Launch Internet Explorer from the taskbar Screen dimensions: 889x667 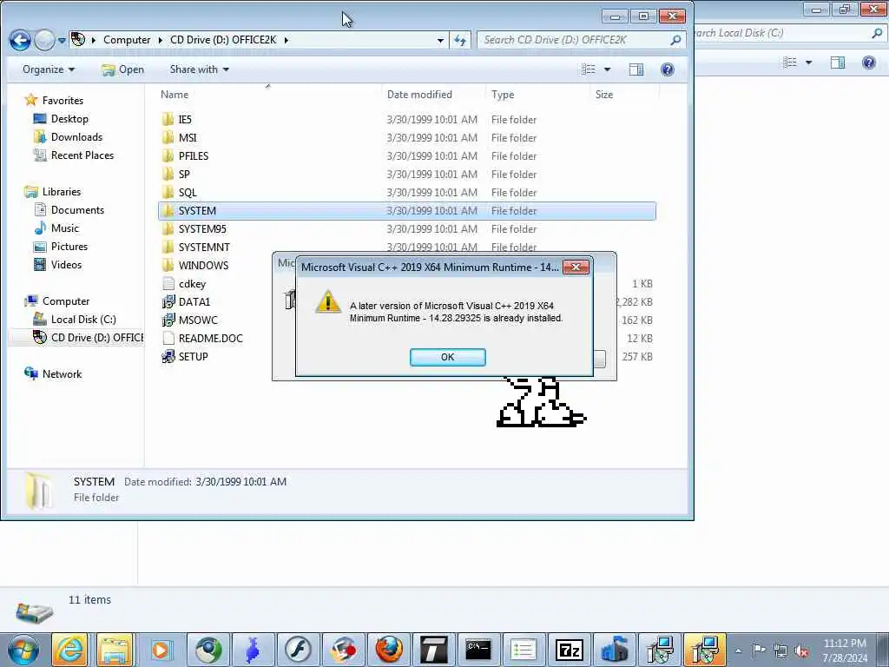(x=69, y=650)
